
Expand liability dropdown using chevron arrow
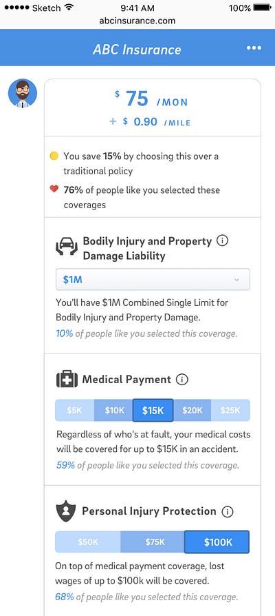coord(236,280)
